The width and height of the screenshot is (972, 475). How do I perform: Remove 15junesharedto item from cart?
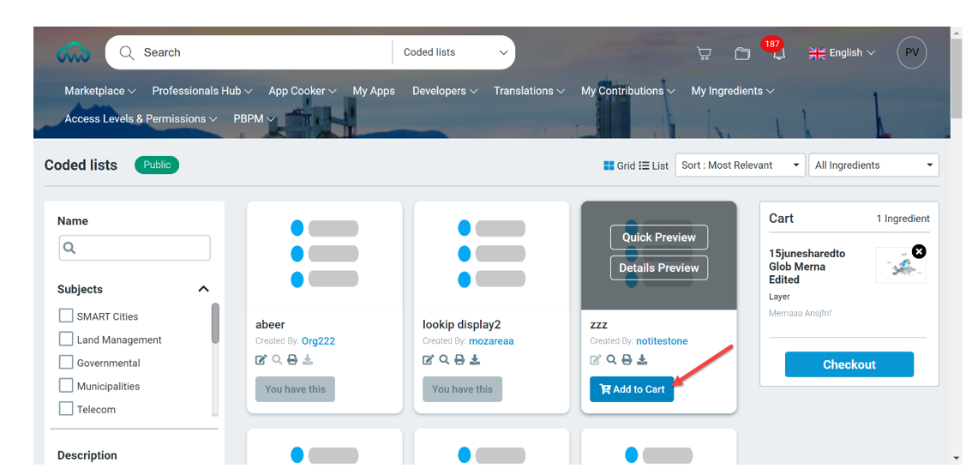pos(920,251)
